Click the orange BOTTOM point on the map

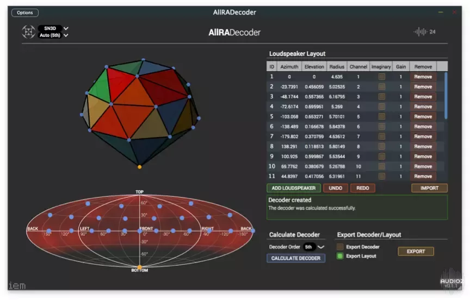tap(139, 267)
